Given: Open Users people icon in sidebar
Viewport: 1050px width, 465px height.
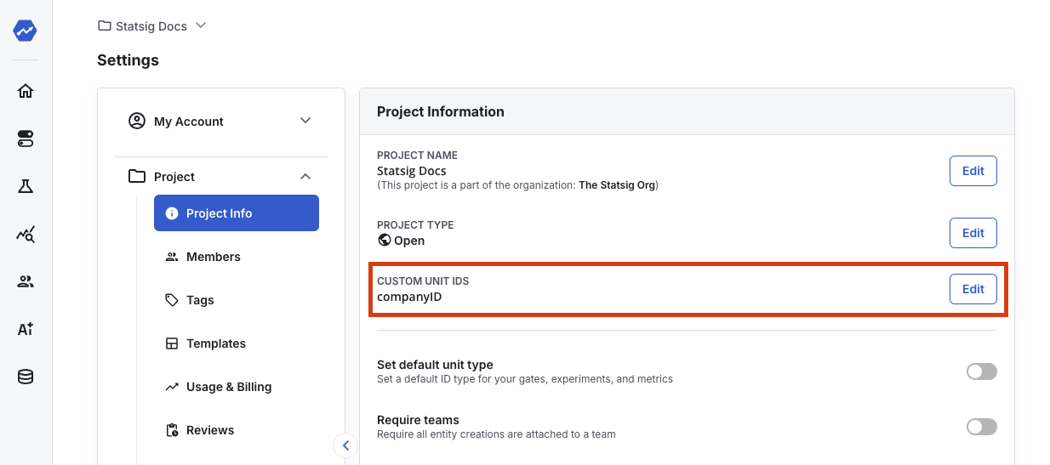Looking at the screenshot, I should 26,281.
